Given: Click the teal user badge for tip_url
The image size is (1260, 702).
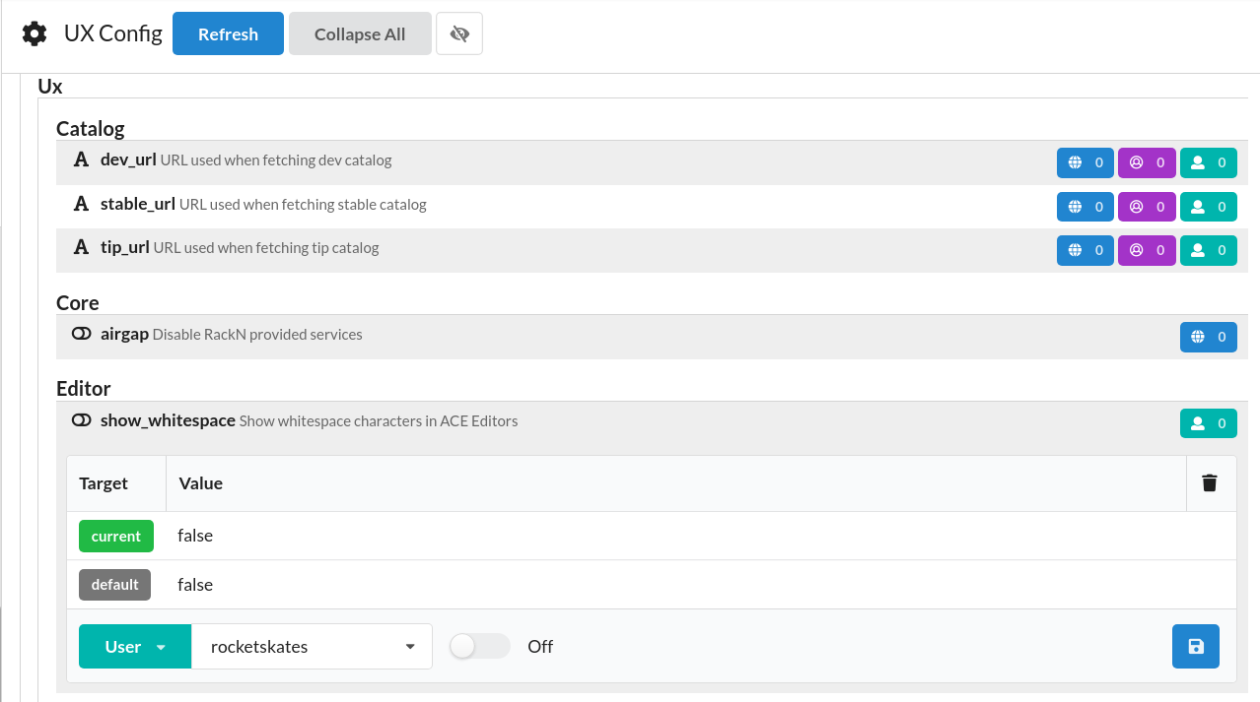Looking at the screenshot, I should [x=1208, y=250].
